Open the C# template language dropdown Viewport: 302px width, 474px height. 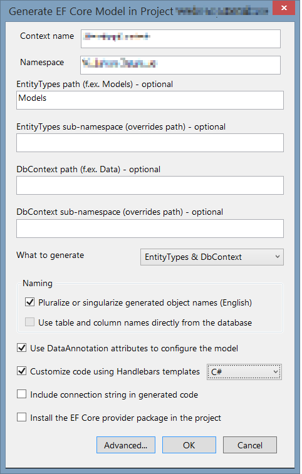point(244,372)
